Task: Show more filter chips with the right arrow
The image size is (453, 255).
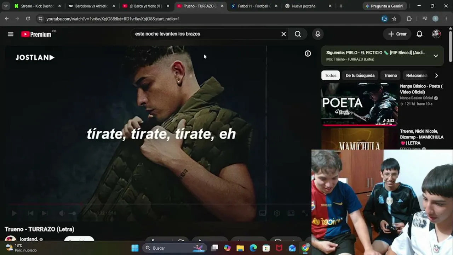Action: [x=436, y=75]
